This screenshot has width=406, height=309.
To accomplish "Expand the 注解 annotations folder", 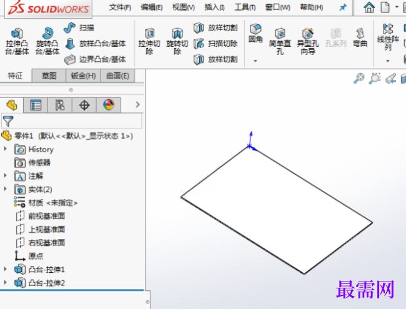I will tap(5, 175).
